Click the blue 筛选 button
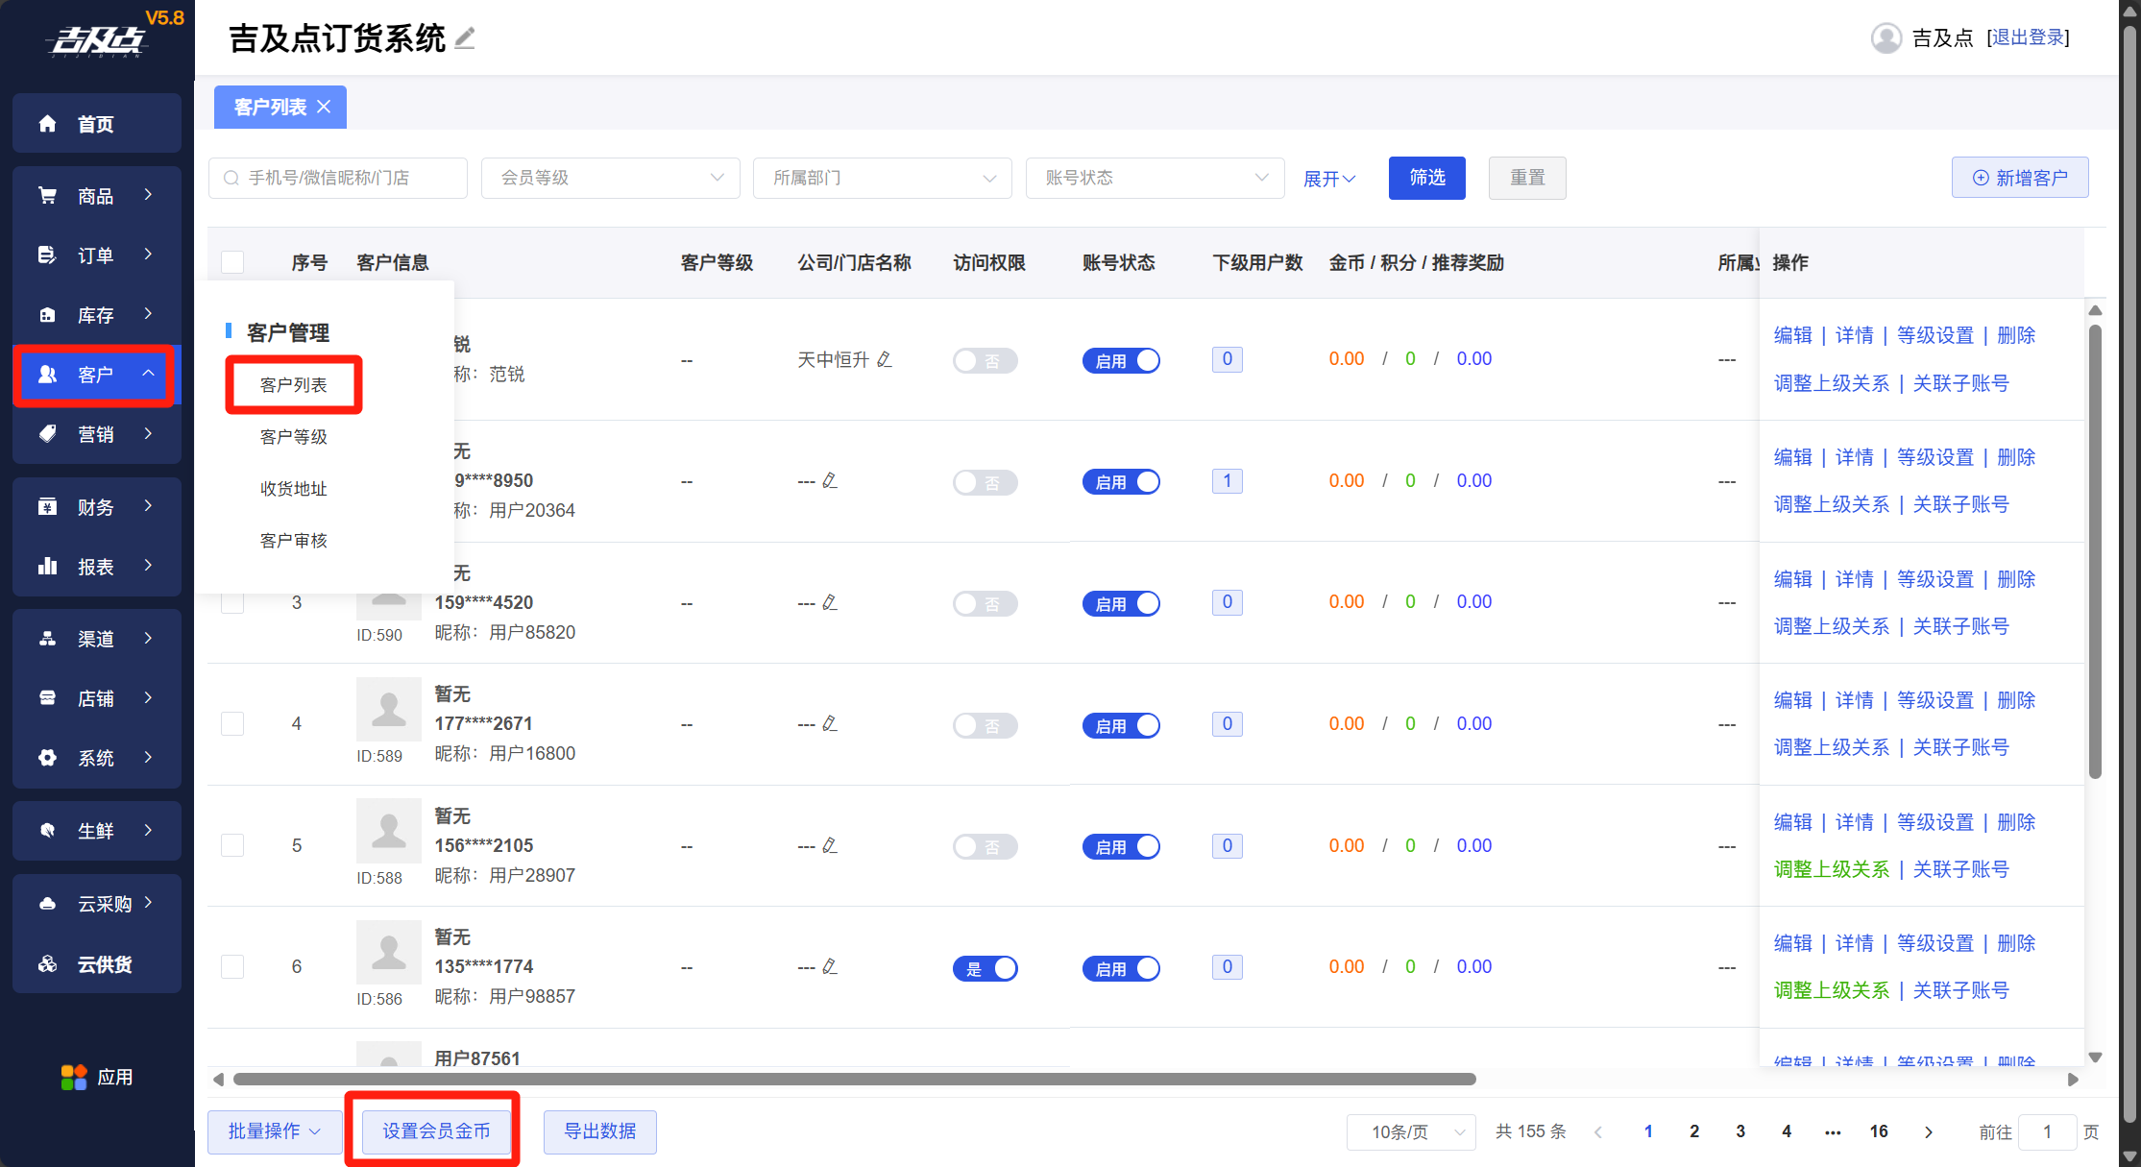Viewport: 2141px width, 1167px height. point(1426,178)
